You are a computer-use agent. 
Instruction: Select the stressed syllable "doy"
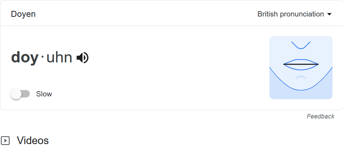click(x=25, y=57)
